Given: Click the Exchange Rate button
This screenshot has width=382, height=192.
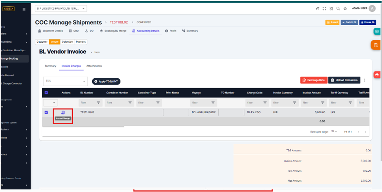Looking at the screenshot, I should pos(313,80).
